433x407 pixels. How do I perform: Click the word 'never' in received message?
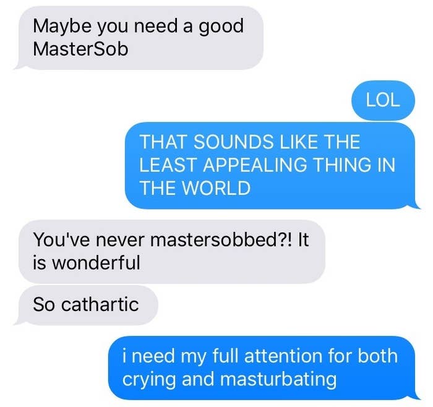(120, 239)
